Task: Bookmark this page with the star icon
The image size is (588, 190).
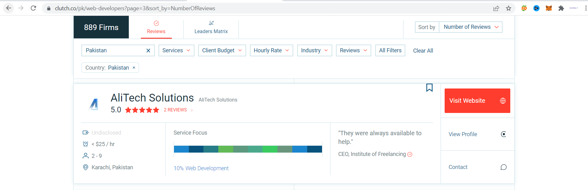Action: point(508,8)
